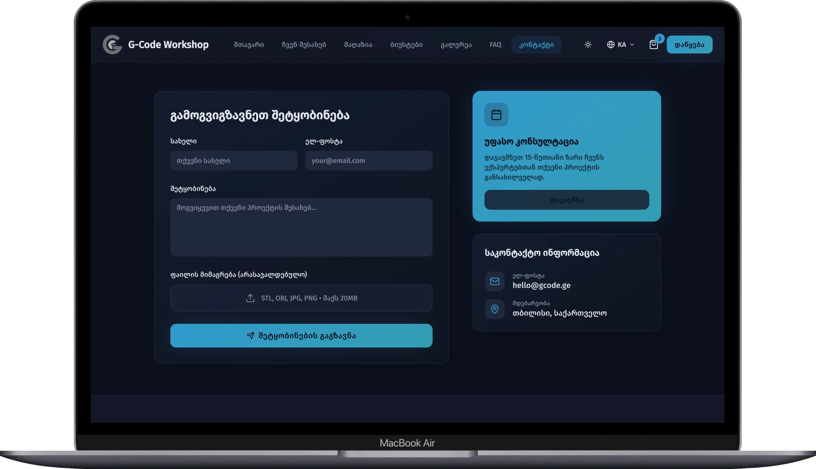Click the STL, OBJ, JPG, PNG upload dropzone
Screen dimensions: 816x469
(x=301, y=298)
